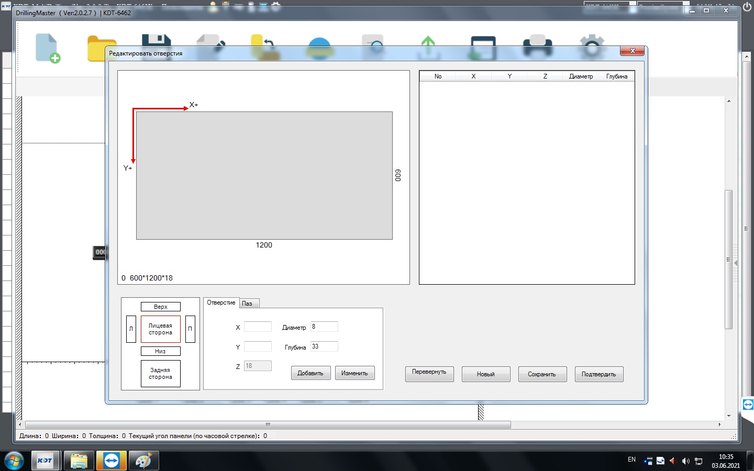Select the Задняя сторона panel side

[160, 374]
